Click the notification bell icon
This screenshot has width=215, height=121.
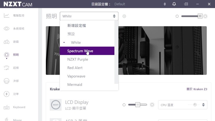pyautogui.click(x=174, y=4)
